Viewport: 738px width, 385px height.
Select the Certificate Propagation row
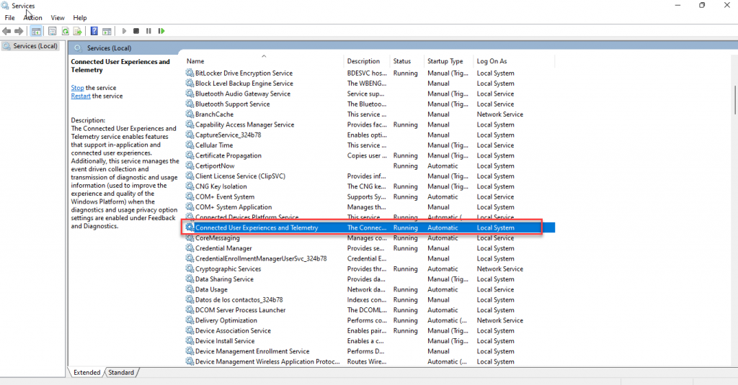[370, 155]
